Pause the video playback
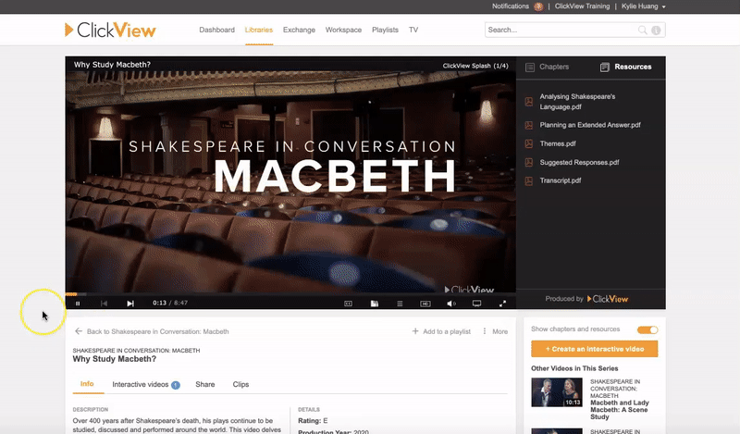This screenshot has height=434, width=740. pyautogui.click(x=78, y=304)
